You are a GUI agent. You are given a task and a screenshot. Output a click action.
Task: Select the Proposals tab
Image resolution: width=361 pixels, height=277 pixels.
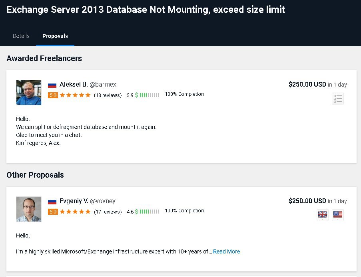coord(55,36)
